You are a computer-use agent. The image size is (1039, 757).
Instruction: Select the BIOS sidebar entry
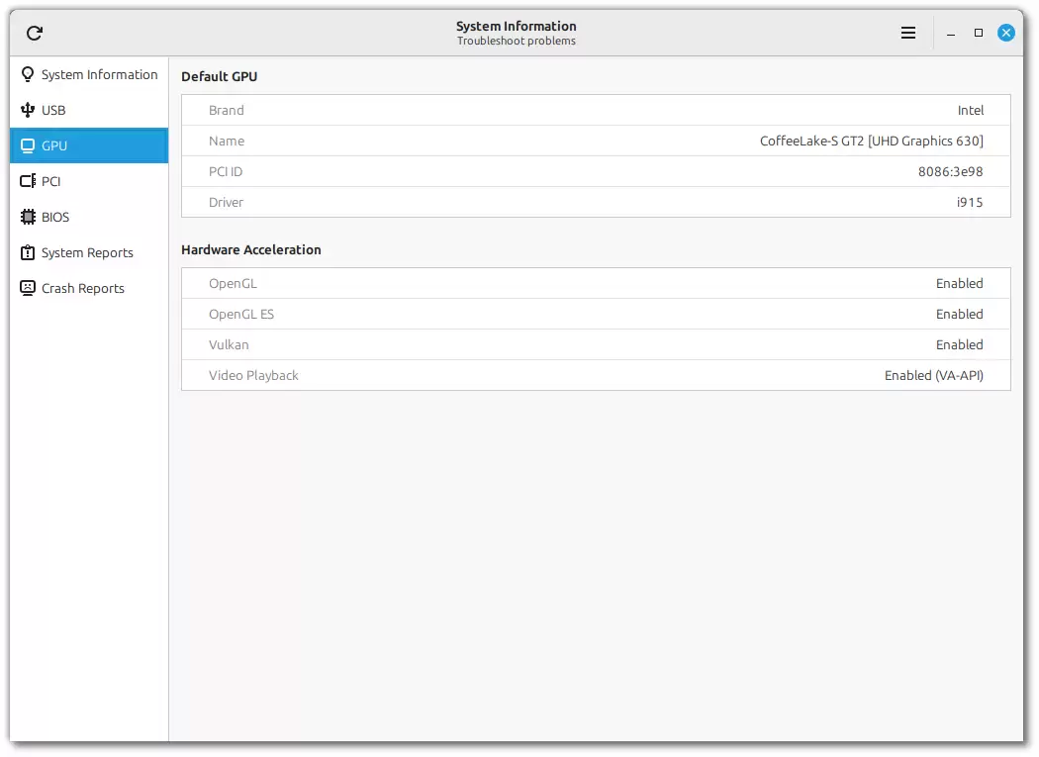[x=55, y=217]
